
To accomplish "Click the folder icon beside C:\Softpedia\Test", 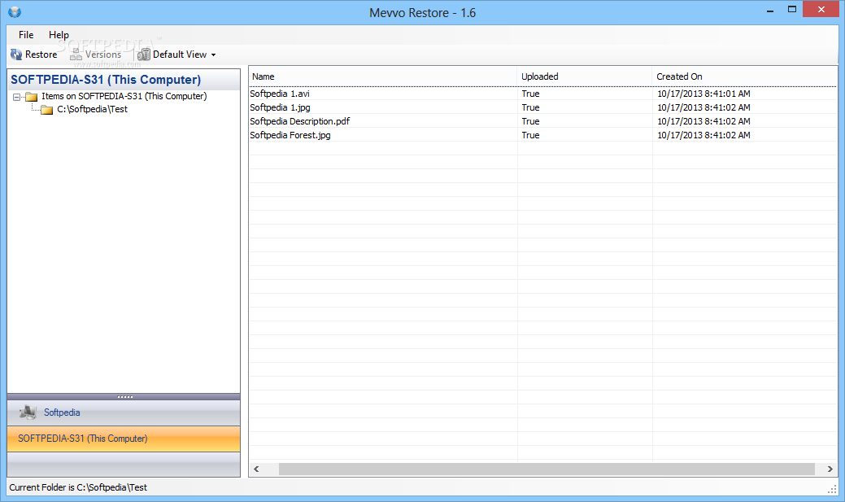I will click(x=47, y=110).
